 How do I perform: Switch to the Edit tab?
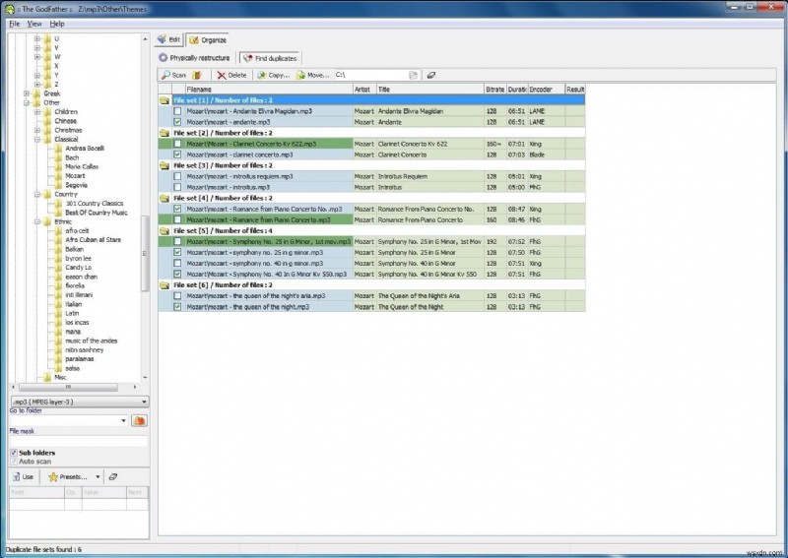point(168,39)
